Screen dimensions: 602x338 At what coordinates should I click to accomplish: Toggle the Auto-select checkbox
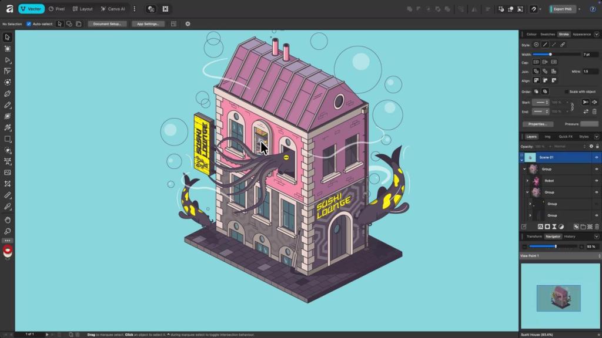pyautogui.click(x=29, y=24)
